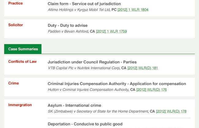
Task: Click the Altimo Holdings v Kyrgyz Mobil case name
Action: [x=79, y=10]
